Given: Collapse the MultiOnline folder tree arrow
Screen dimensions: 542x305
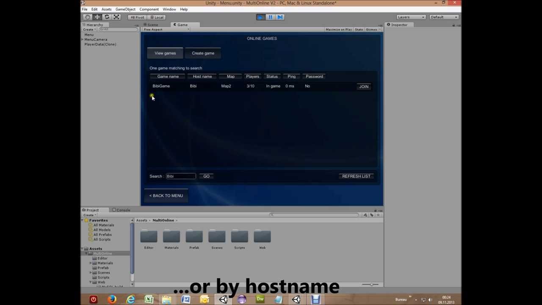Looking at the screenshot, I should (87, 253).
